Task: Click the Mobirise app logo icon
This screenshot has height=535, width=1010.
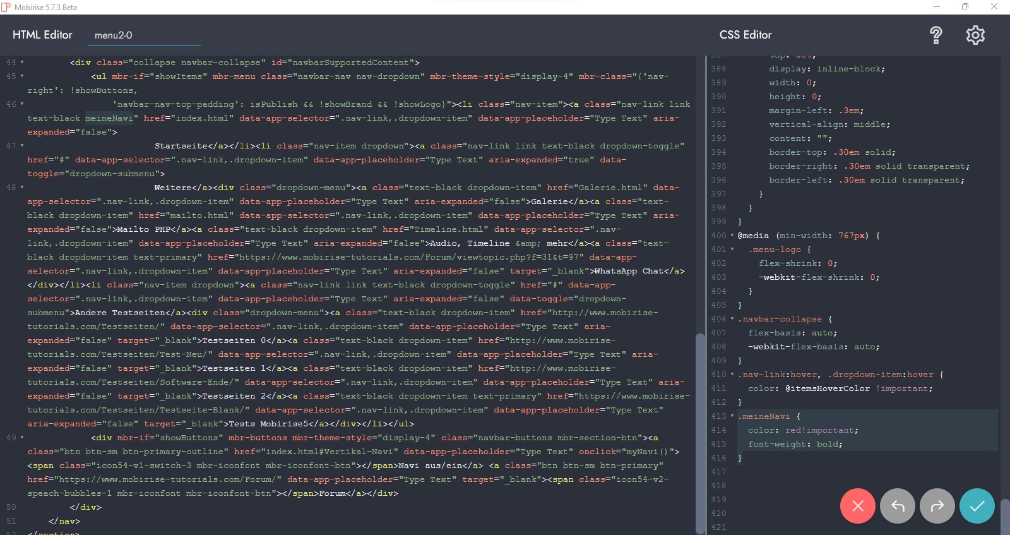Action: pos(6,7)
